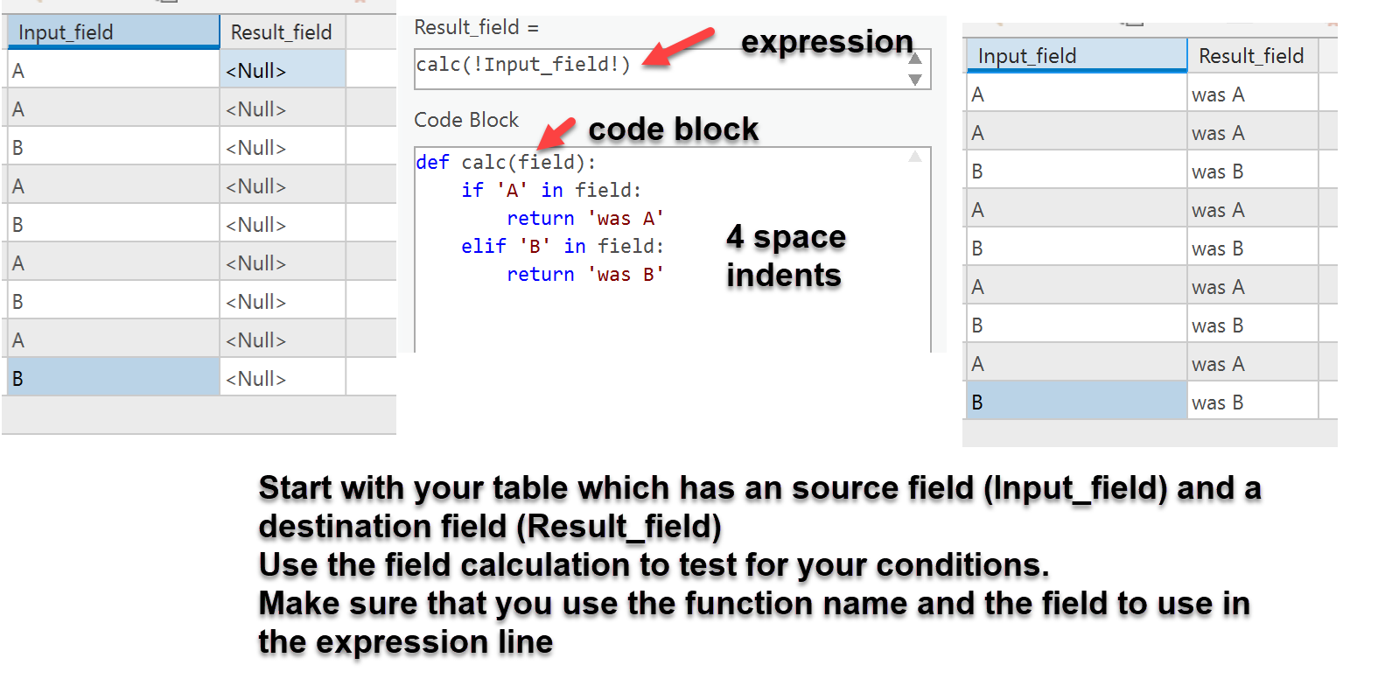The height and width of the screenshot is (679, 1378).
Task: Click inside the Code Block editor
Action: click(665, 315)
